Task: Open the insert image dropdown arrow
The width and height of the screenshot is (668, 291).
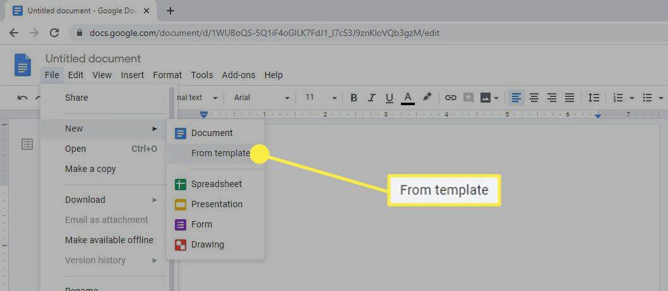Action: [496, 98]
